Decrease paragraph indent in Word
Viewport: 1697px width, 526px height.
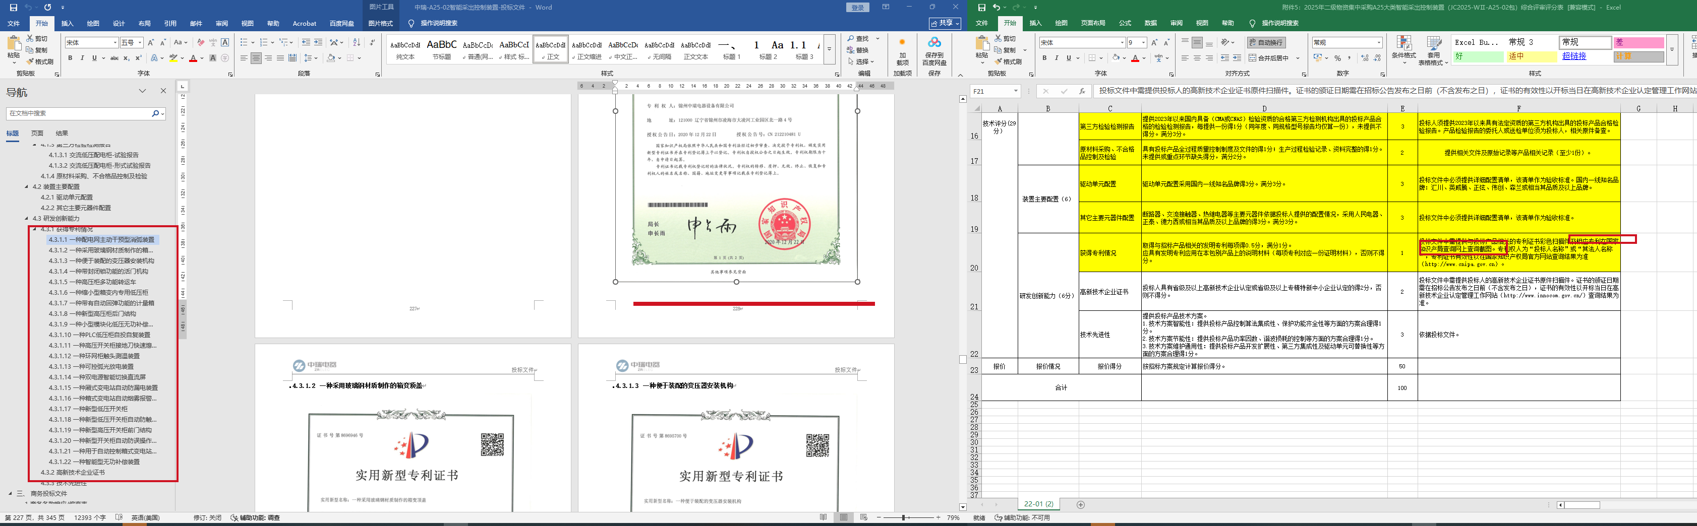click(306, 42)
